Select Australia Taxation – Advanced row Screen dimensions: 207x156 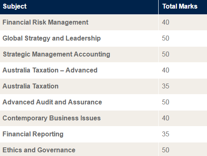[103, 70]
